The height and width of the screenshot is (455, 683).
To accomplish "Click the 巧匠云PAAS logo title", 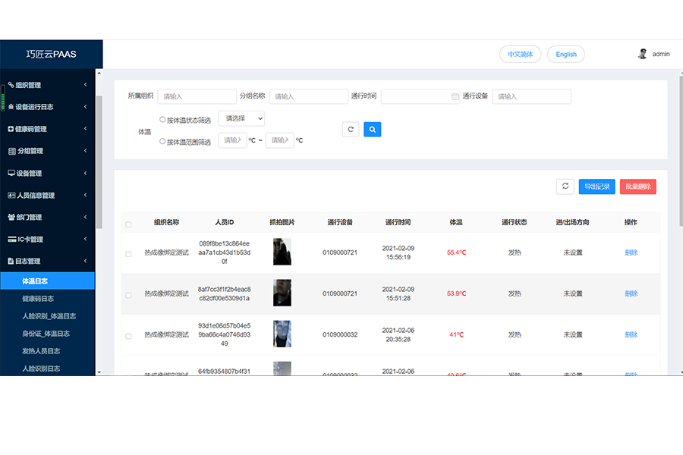I will 51,54.
